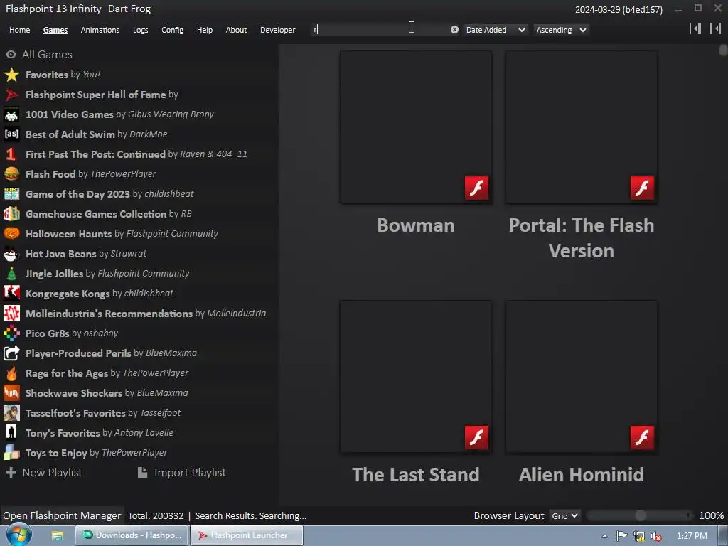Click the Best of Adult Swim icon
This screenshot has width=728, height=546.
(11, 134)
